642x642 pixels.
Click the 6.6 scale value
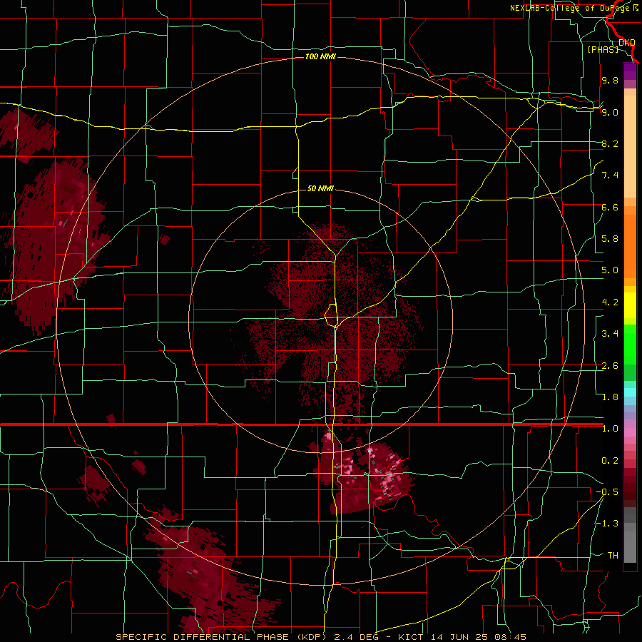[610, 207]
